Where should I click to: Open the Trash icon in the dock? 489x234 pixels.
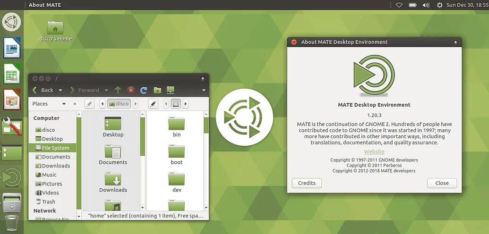pyautogui.click(x=11, y=223)
